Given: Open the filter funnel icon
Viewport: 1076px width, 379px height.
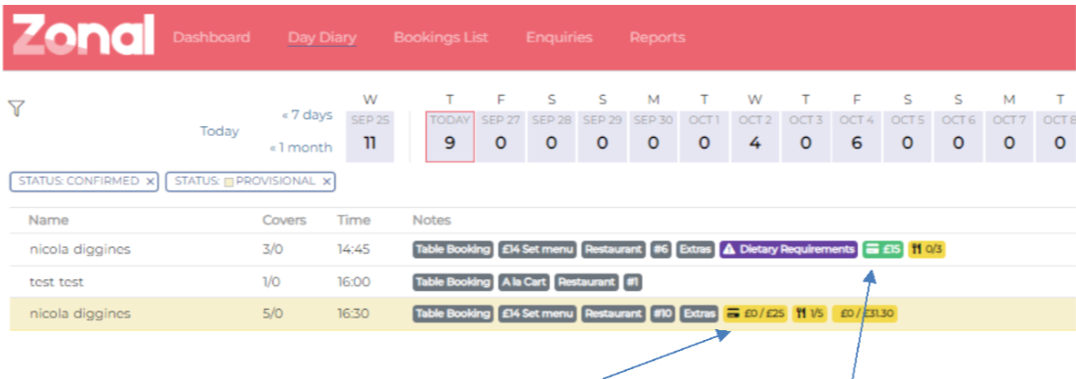Looking at the screenshot, I should [x=17, y=108].
